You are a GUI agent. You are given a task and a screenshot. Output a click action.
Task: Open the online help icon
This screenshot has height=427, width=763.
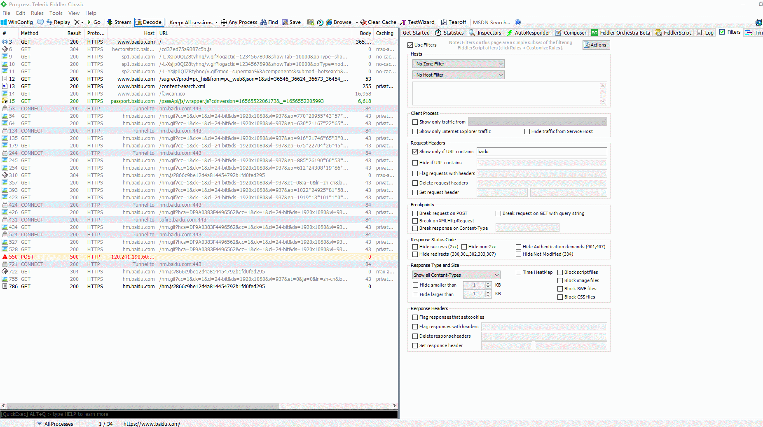click(518, 22)
